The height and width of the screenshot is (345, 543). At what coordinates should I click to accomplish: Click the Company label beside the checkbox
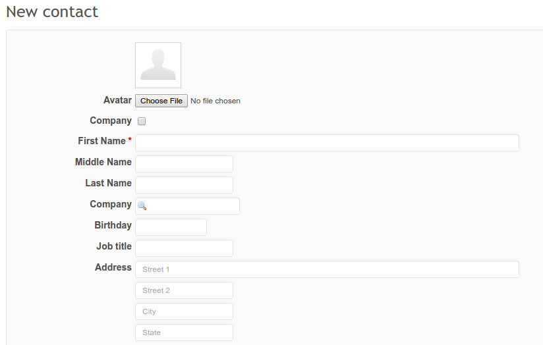click(111, 120)
